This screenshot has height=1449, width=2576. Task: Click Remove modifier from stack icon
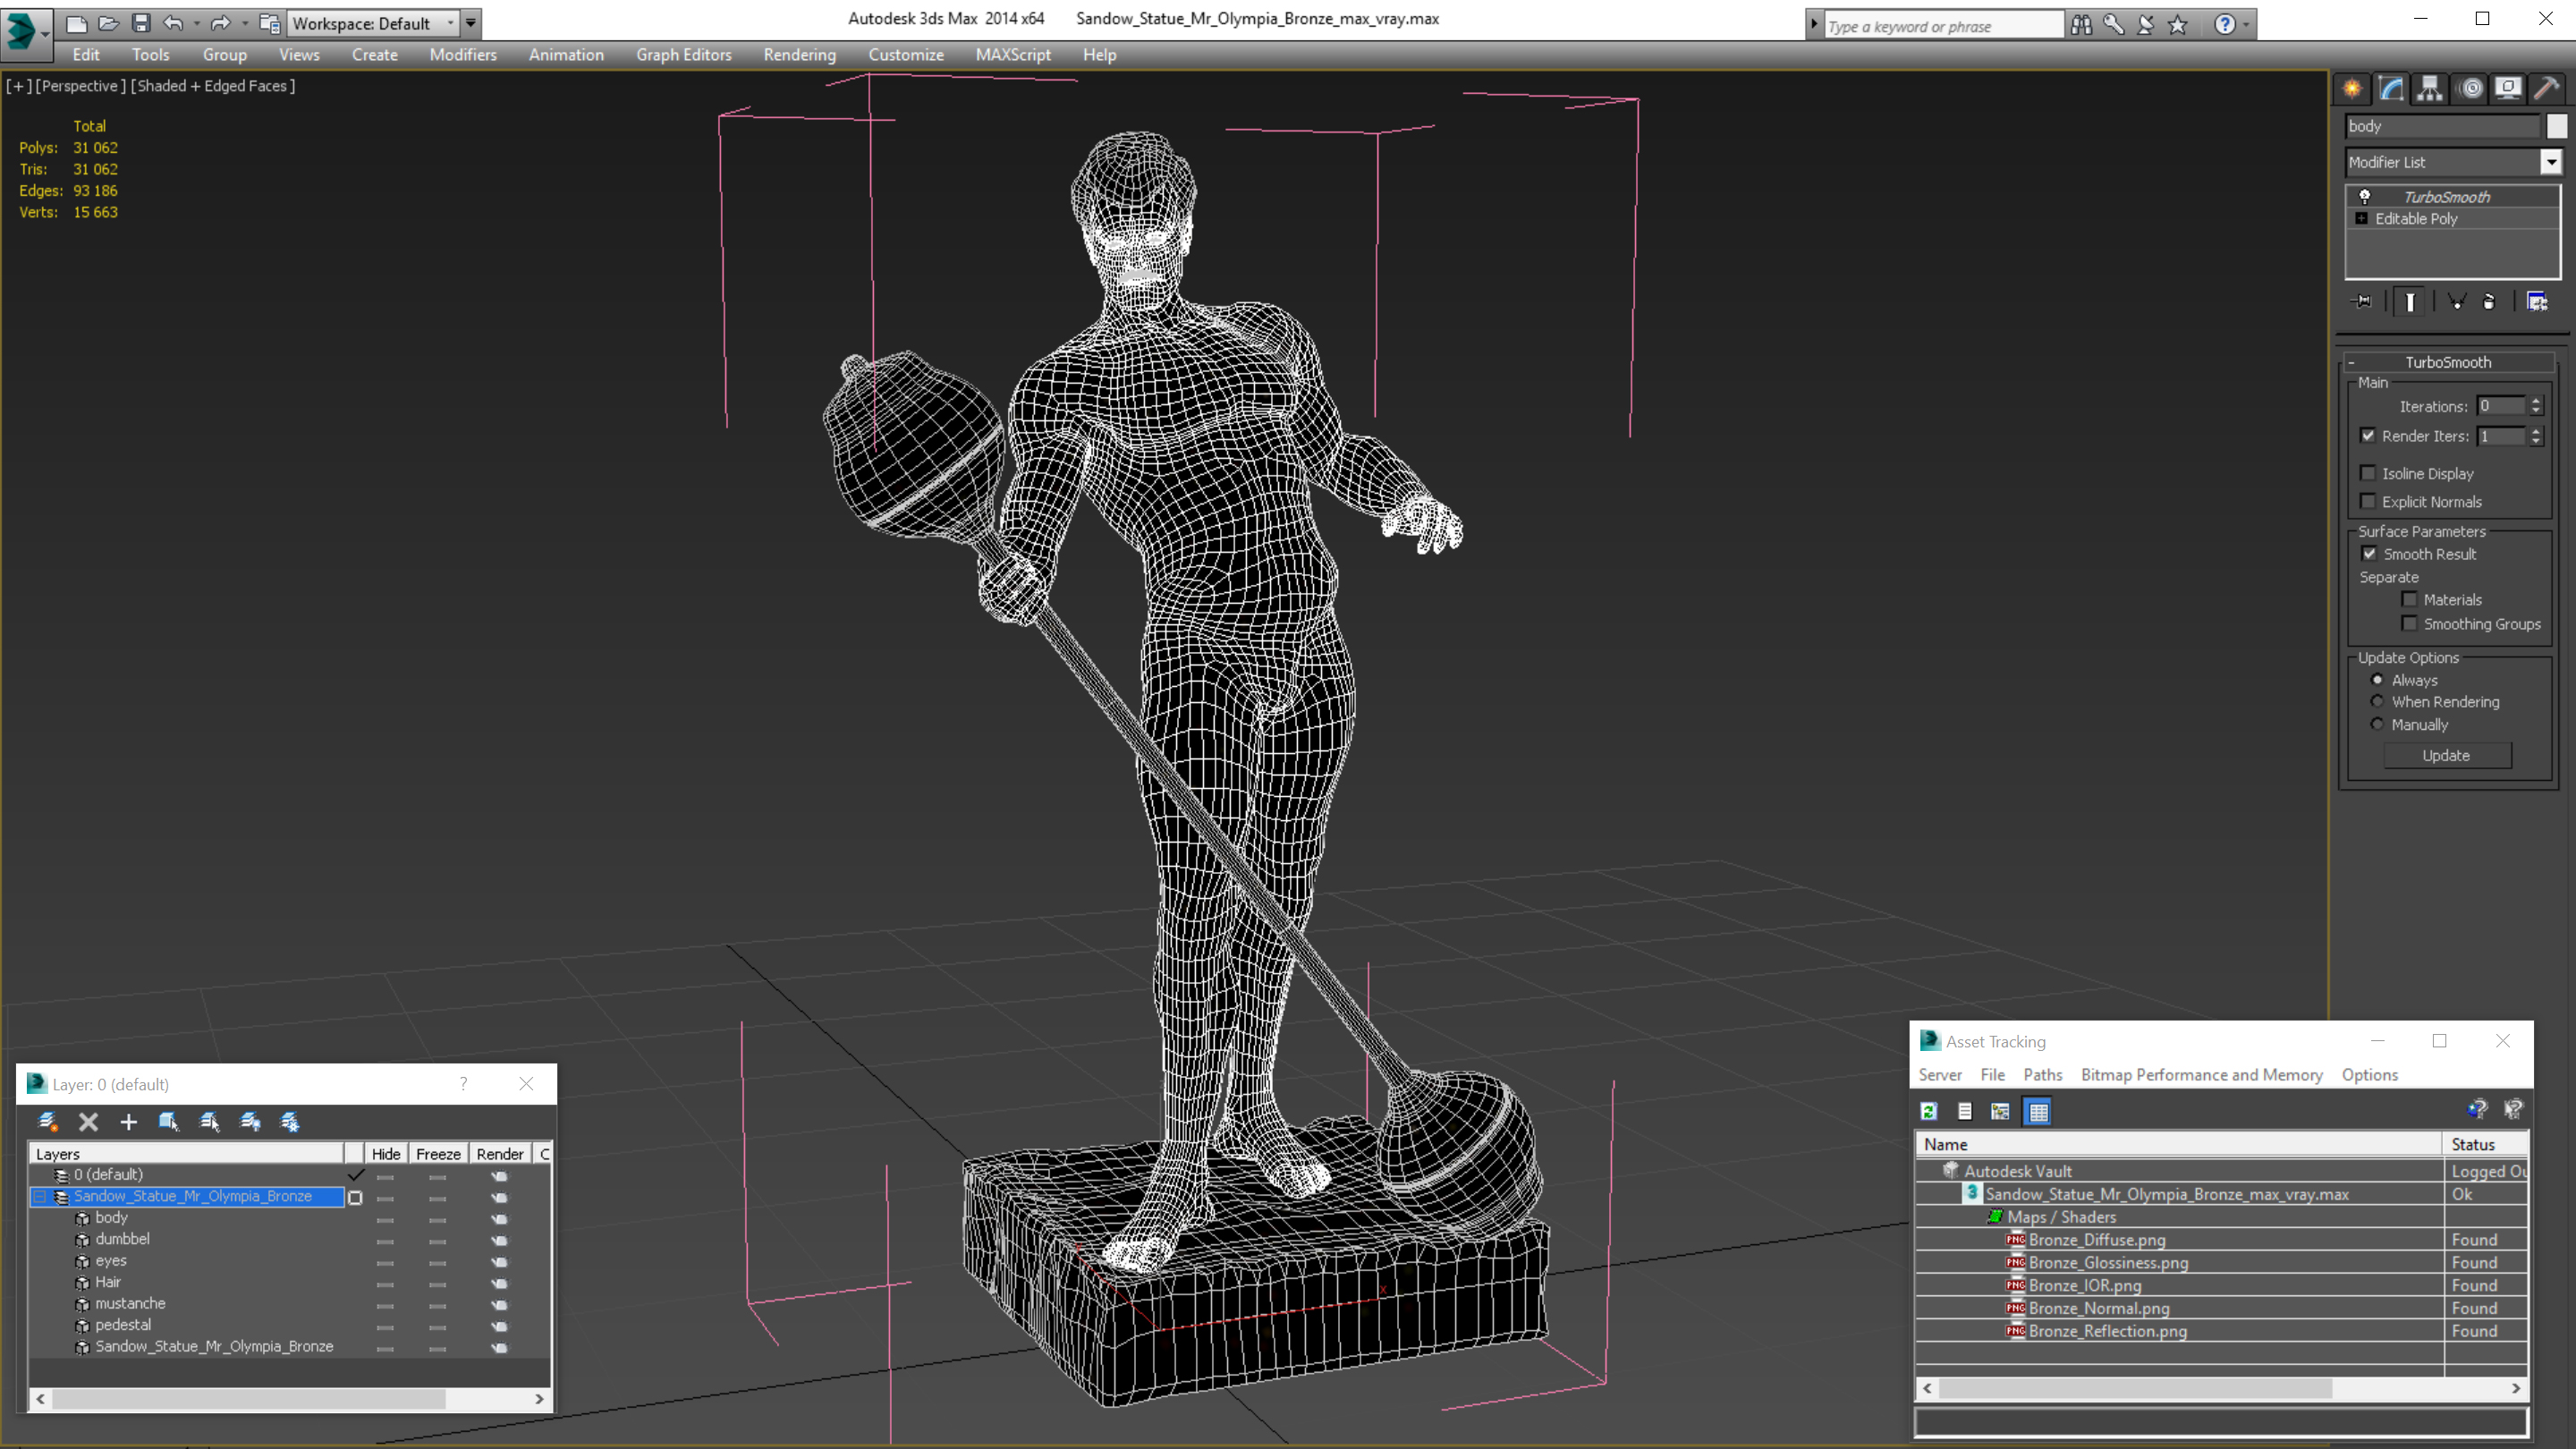2489,301
